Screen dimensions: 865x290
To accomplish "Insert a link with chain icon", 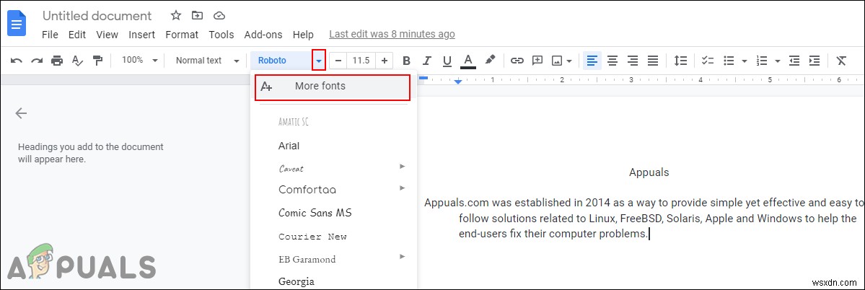I will pos(517,61).
